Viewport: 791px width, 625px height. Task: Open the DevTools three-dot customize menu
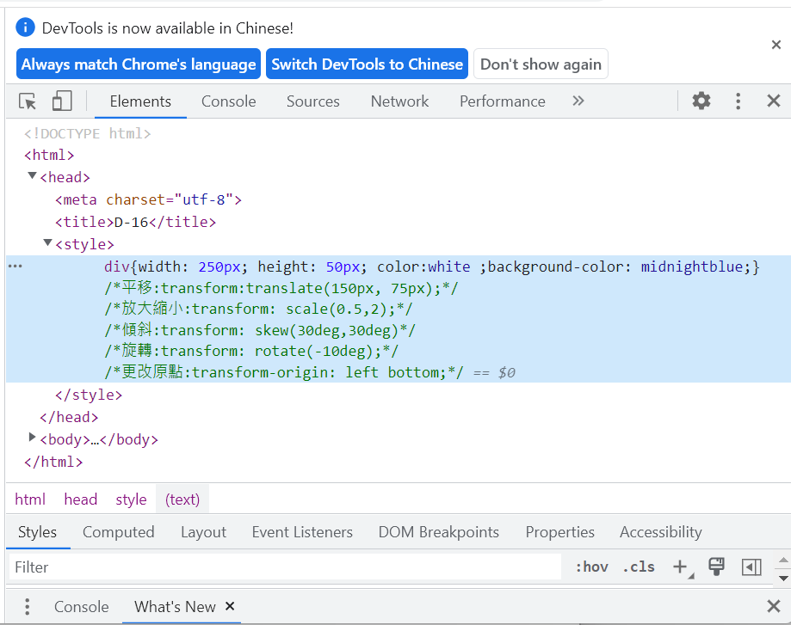[738, 101]
